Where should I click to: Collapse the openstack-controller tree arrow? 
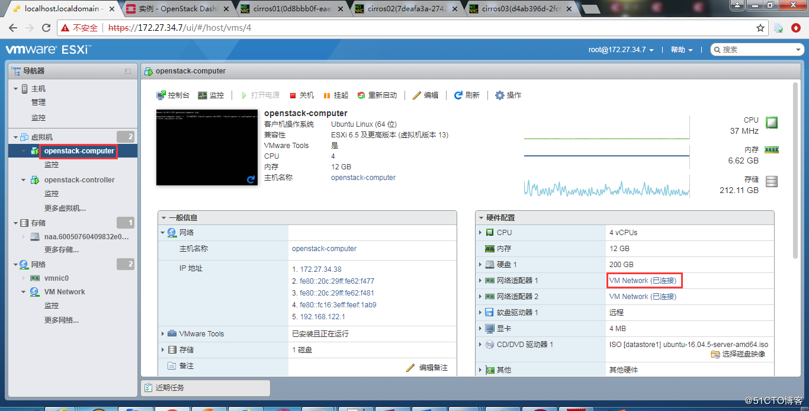tap(24, 180)
